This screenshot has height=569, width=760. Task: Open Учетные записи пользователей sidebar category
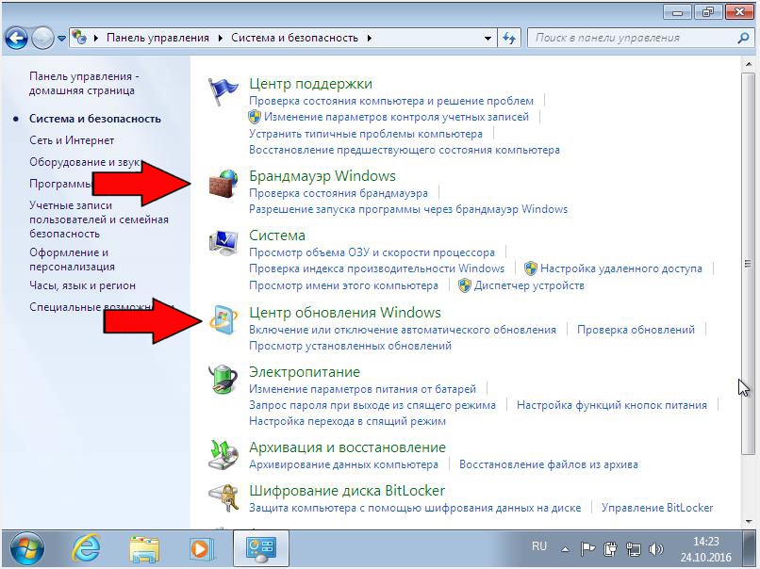99,219
